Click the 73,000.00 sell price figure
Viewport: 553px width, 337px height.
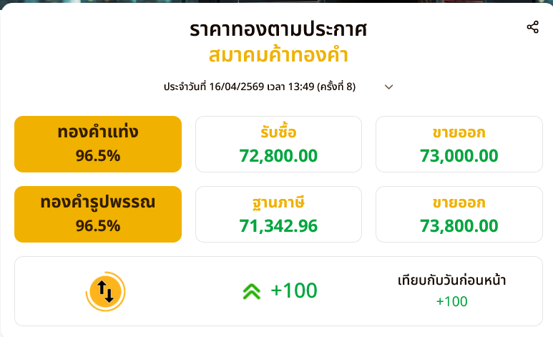pyautogui.click(x=459, y=155)
